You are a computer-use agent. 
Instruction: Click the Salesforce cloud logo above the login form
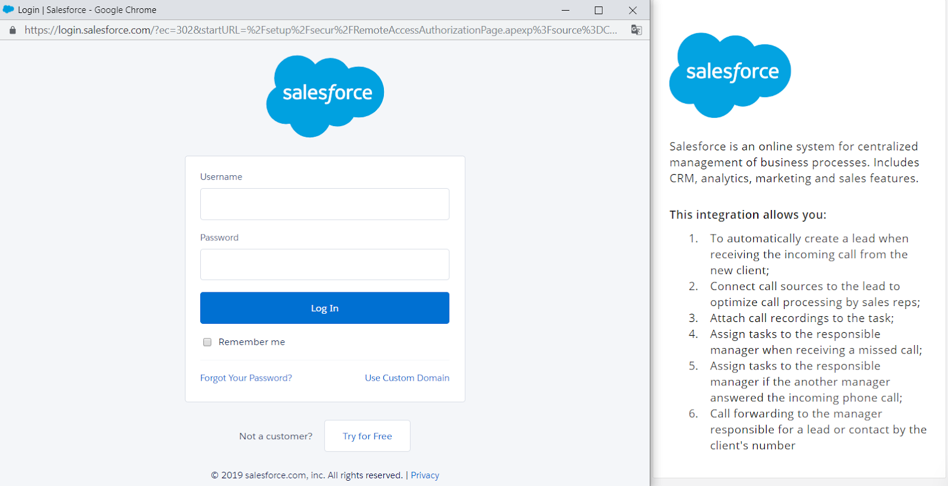(x=325, y=96)
